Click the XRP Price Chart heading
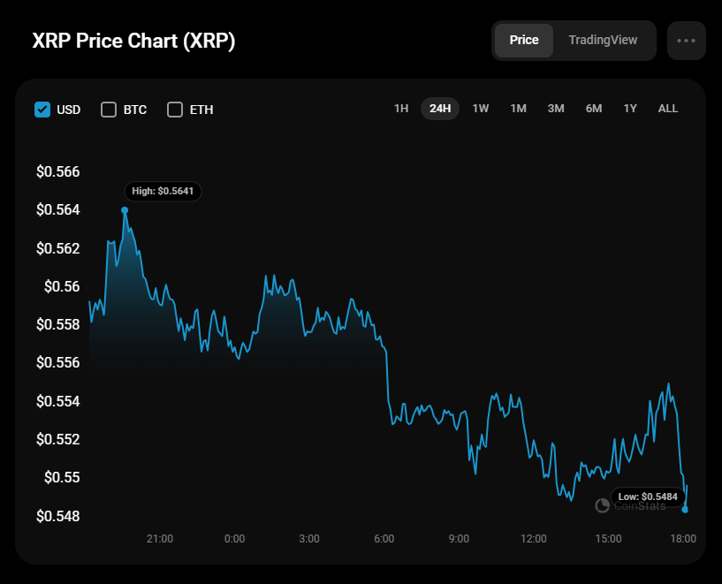This screenshot has height=584, width=722. coord(133,42)
